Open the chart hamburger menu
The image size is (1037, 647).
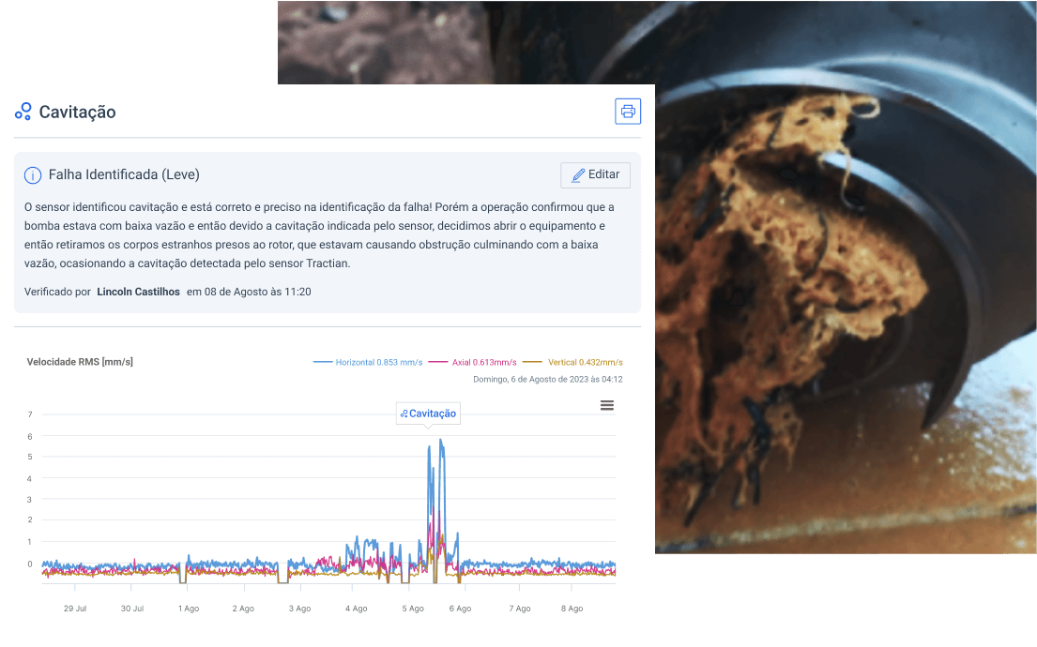pos(607,405)
